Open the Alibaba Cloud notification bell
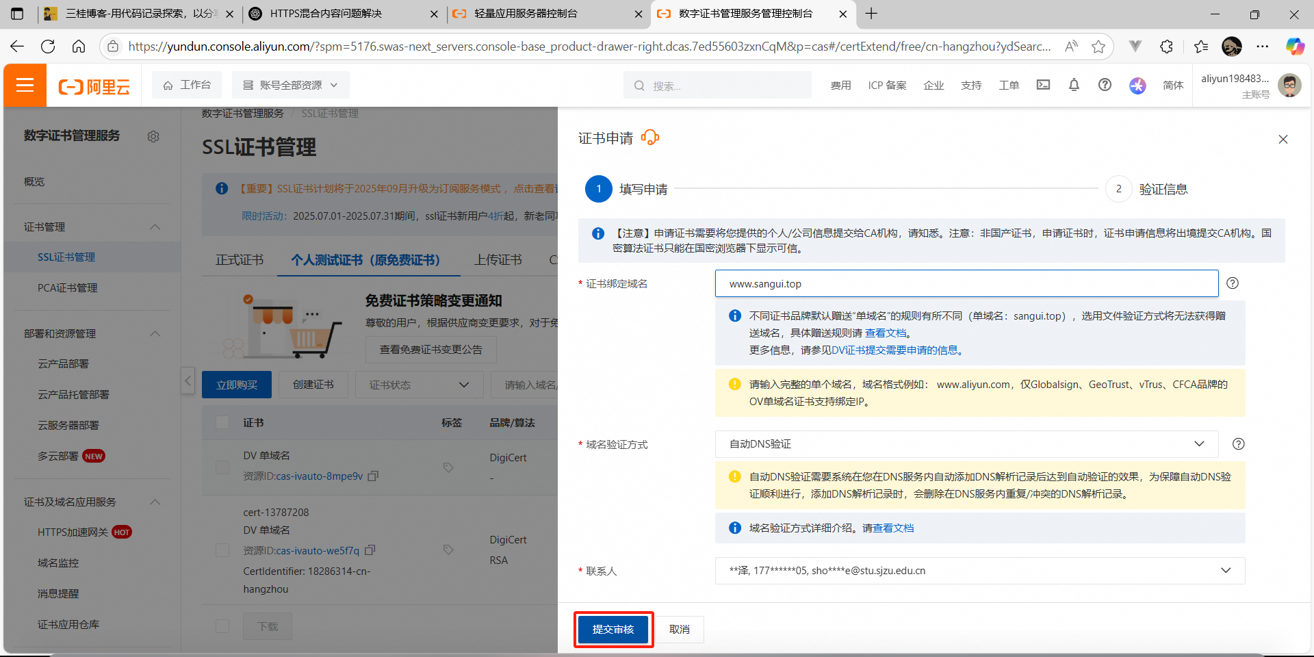 1074,85
